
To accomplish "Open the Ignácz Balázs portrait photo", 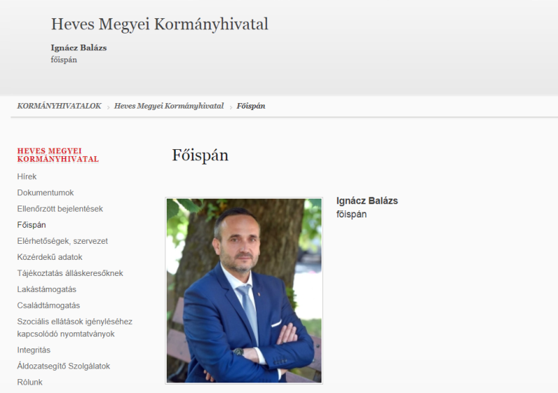I will coord(244,291).
